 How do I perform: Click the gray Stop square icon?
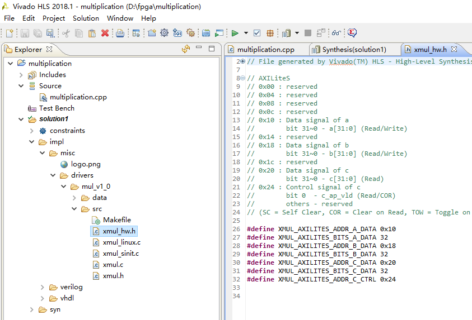coord(307,33)
